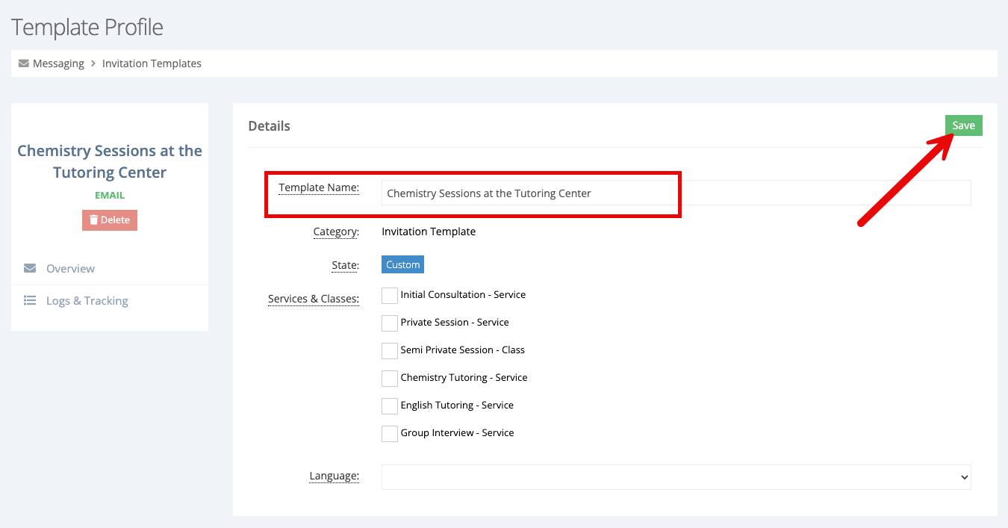Save the template details
Viewport: 1008px width, 528px height.
(963, 125)
